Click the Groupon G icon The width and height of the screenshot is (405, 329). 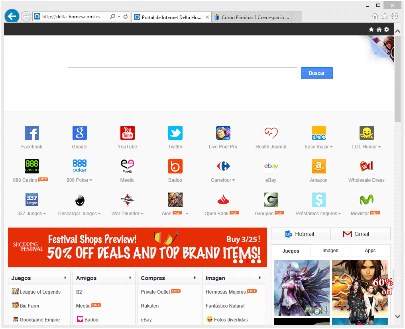(271, 200)
